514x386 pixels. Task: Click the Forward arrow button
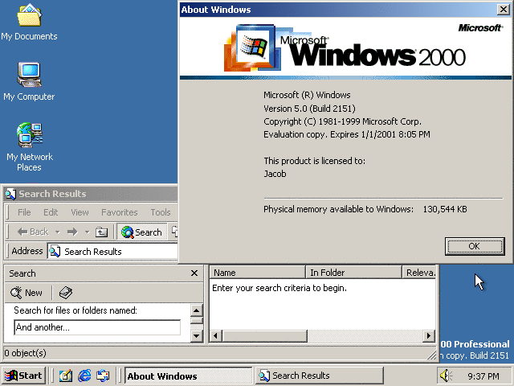(72, 232)
